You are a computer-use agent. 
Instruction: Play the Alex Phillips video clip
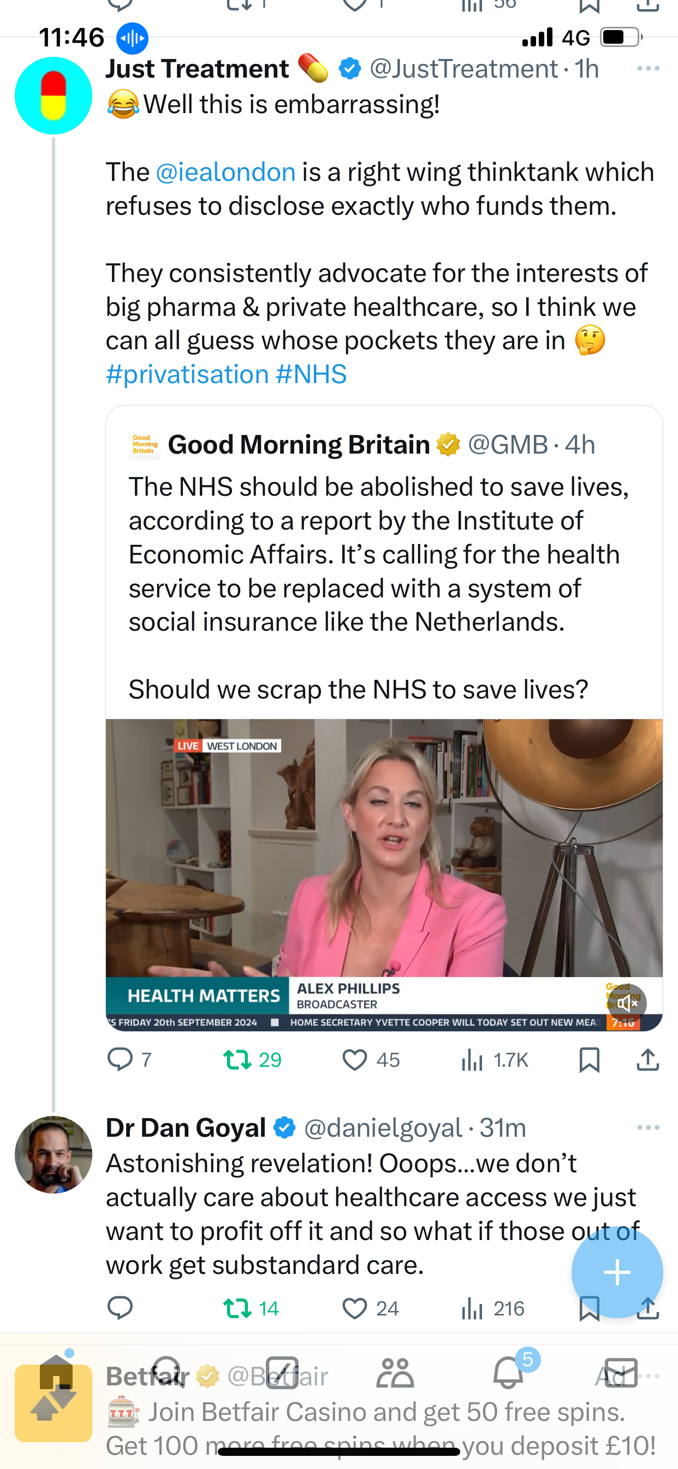click(384, 875)
